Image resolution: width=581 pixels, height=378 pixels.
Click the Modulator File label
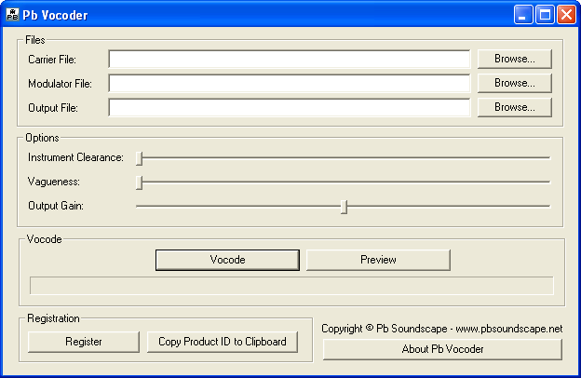pos(60,84)
